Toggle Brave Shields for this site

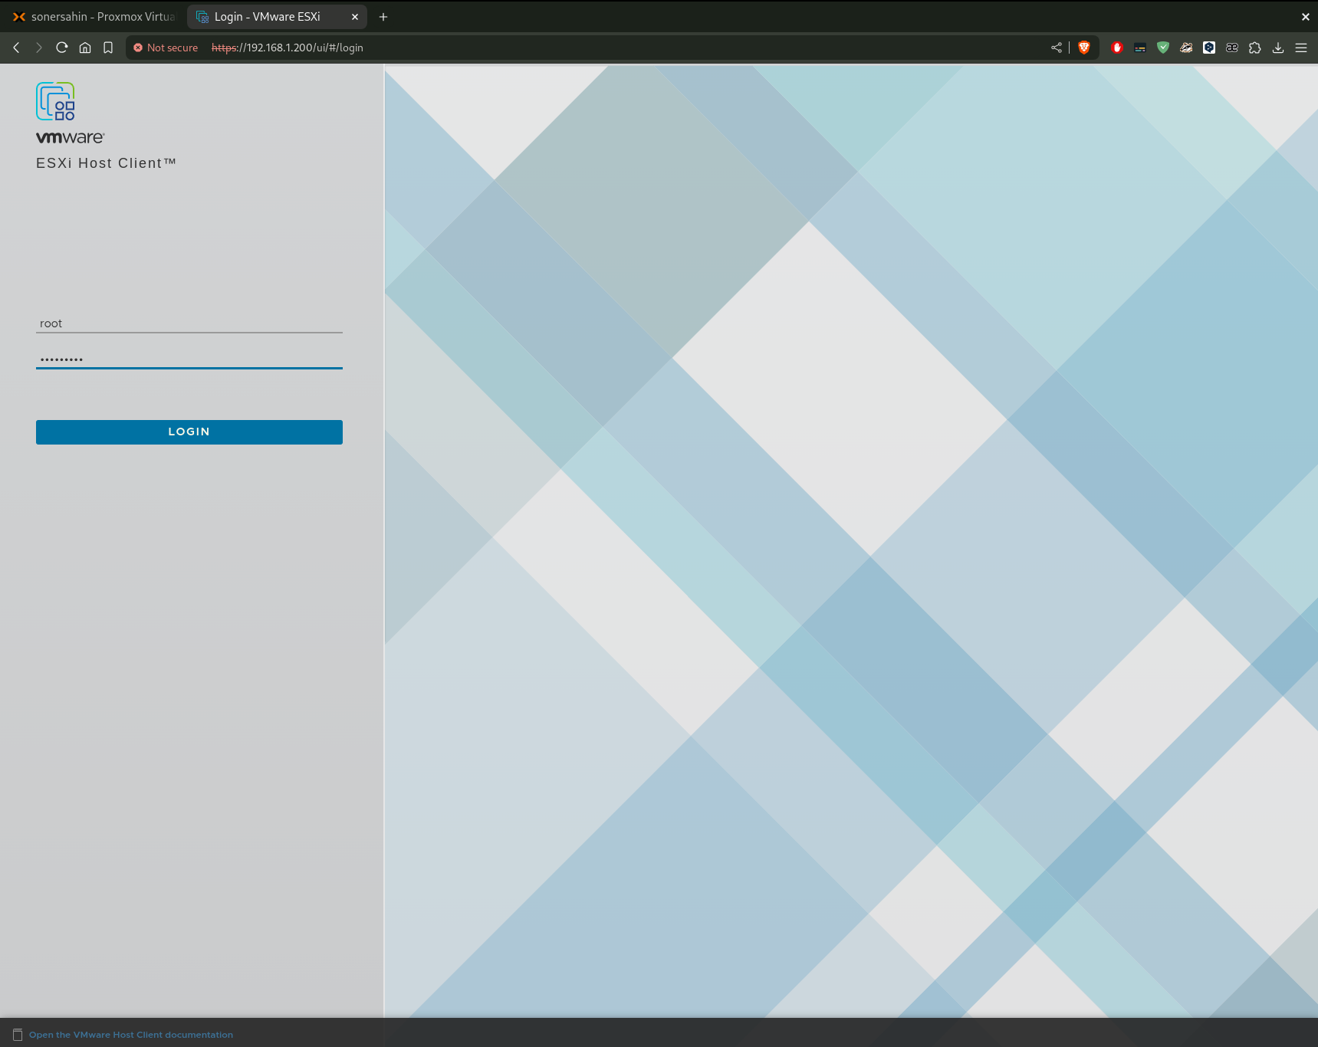click(1084, 48)
